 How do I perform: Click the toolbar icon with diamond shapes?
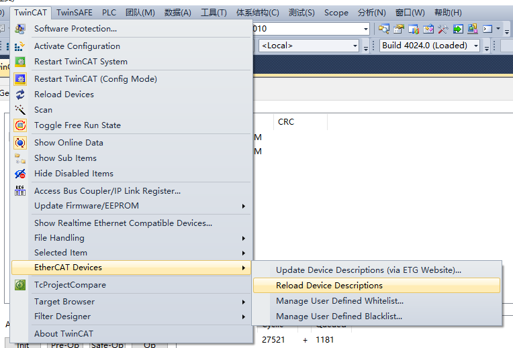428,29
